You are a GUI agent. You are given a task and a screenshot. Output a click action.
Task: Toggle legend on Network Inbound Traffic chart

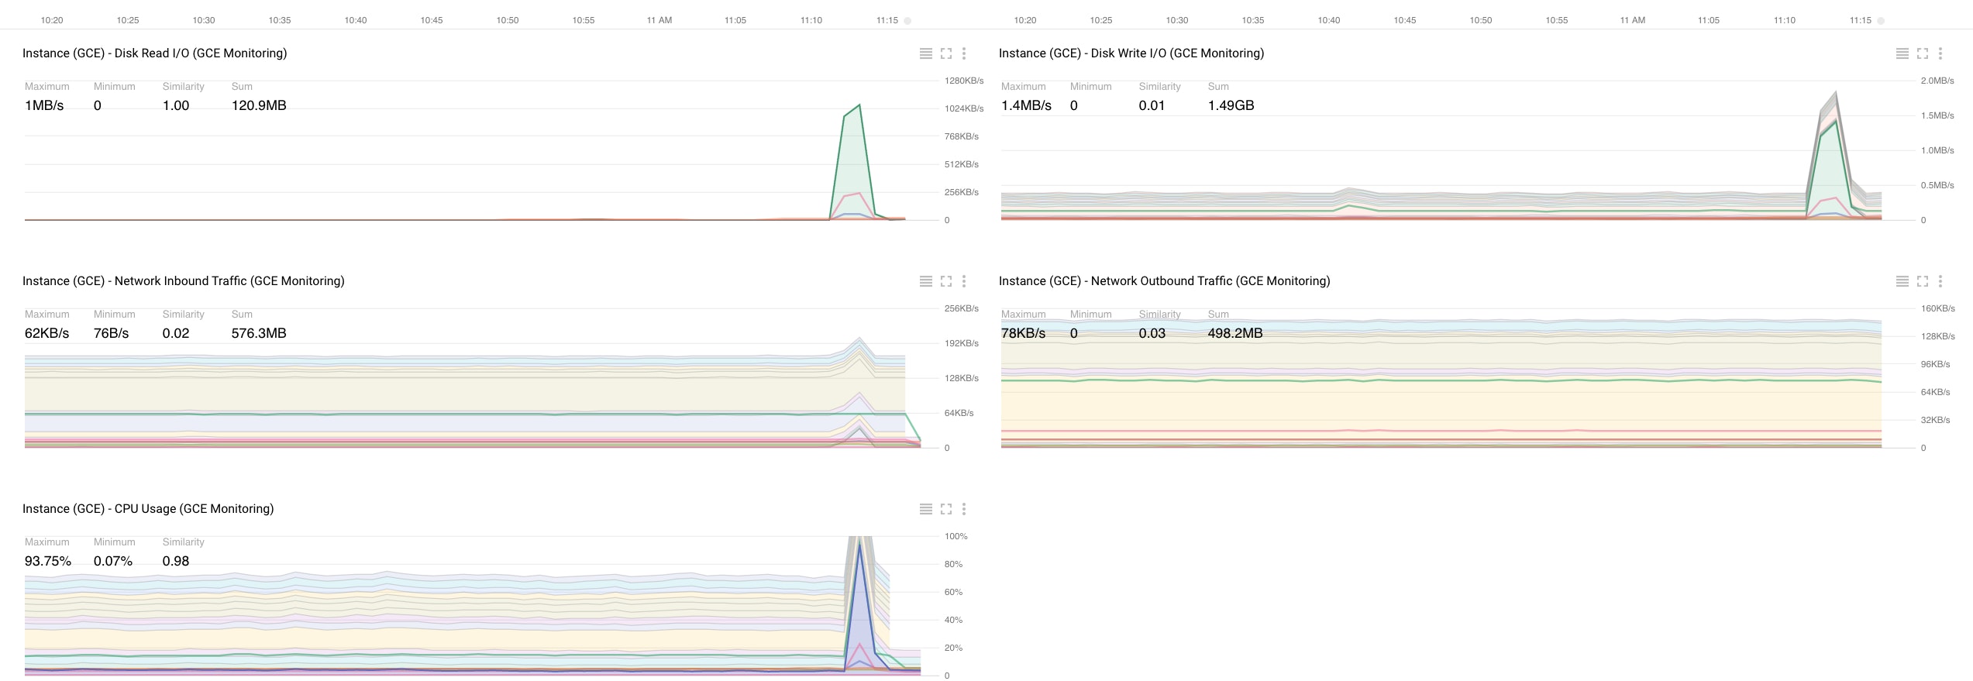[925, 281]
